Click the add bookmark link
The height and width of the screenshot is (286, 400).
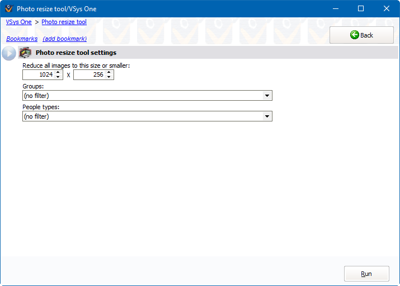click(x=64, y=39)
